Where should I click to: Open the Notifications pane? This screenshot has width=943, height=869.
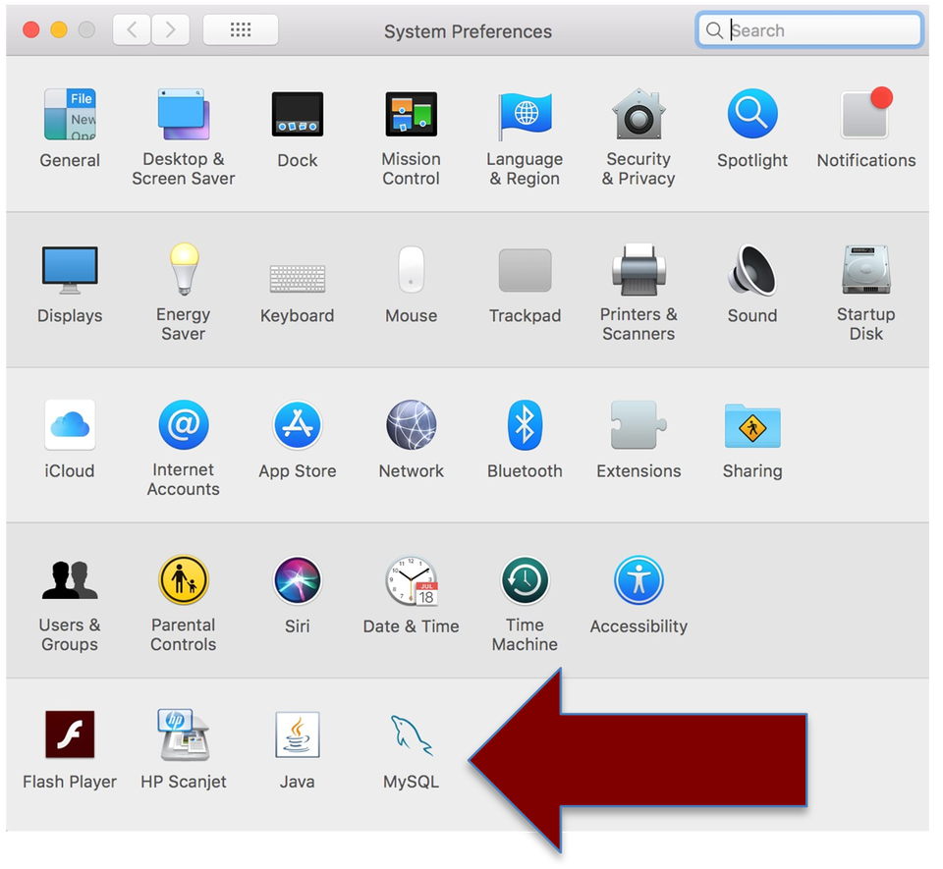[864, 116]
